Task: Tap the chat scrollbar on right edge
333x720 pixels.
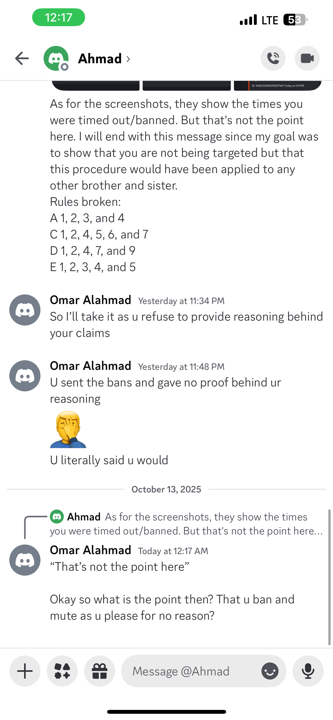Action: [329, 577]
